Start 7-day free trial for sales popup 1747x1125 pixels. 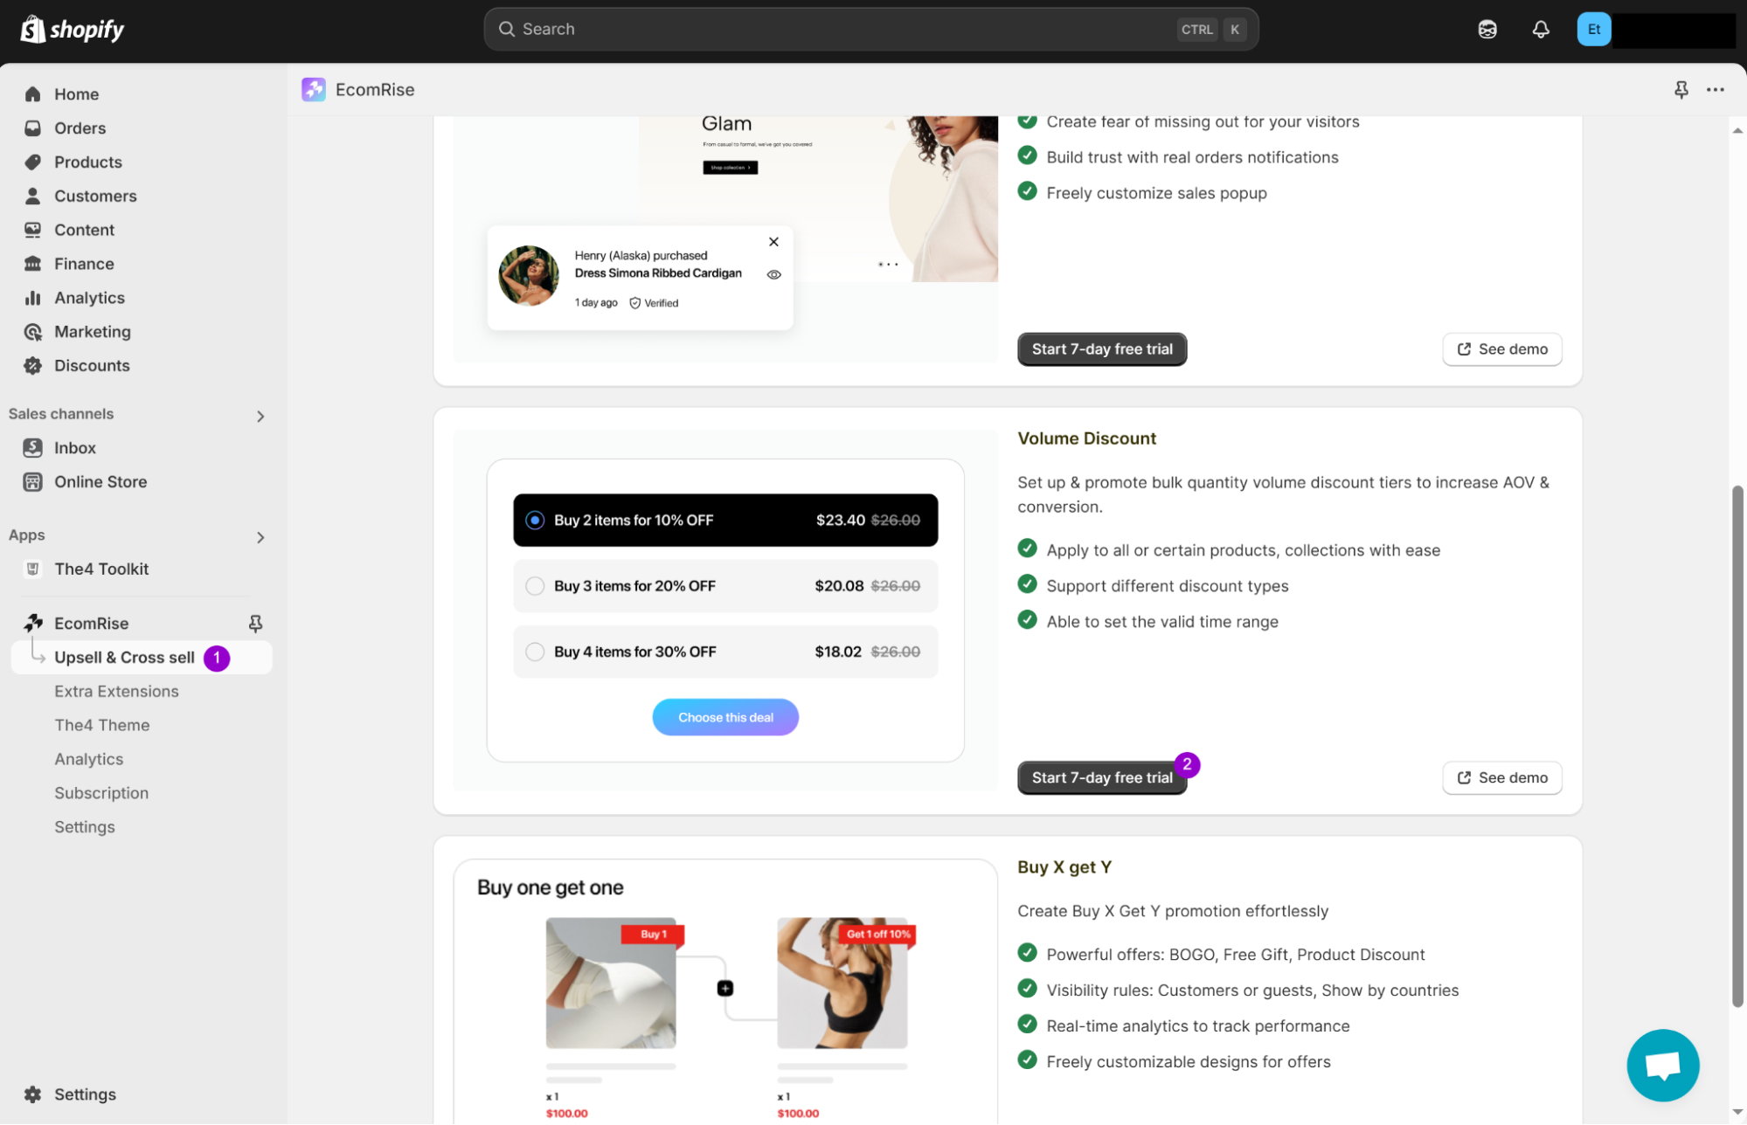pos(1102,349)
